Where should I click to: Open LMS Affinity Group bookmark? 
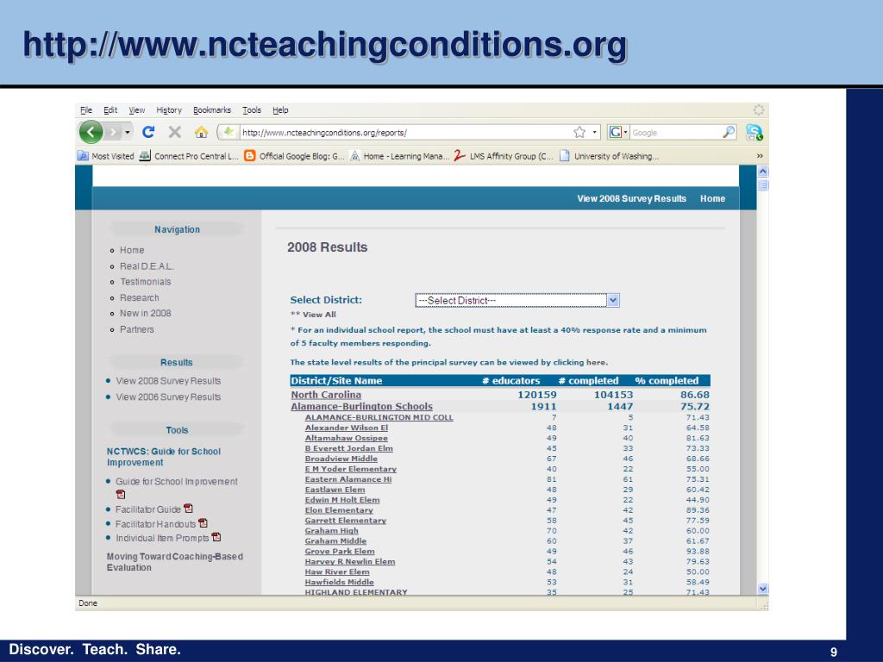(x=504, y=156)
